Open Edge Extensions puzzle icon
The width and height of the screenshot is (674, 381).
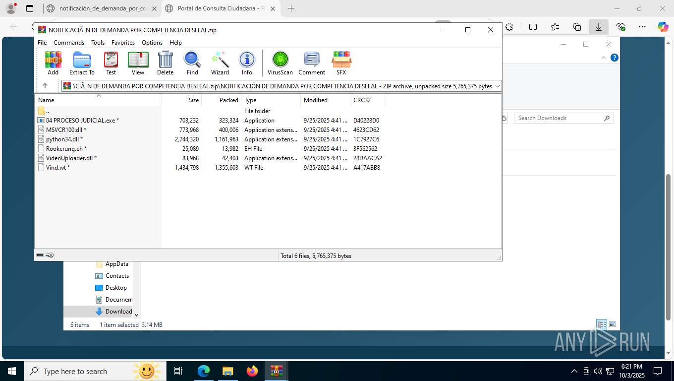pyautogui.click(x=509, y=27)
